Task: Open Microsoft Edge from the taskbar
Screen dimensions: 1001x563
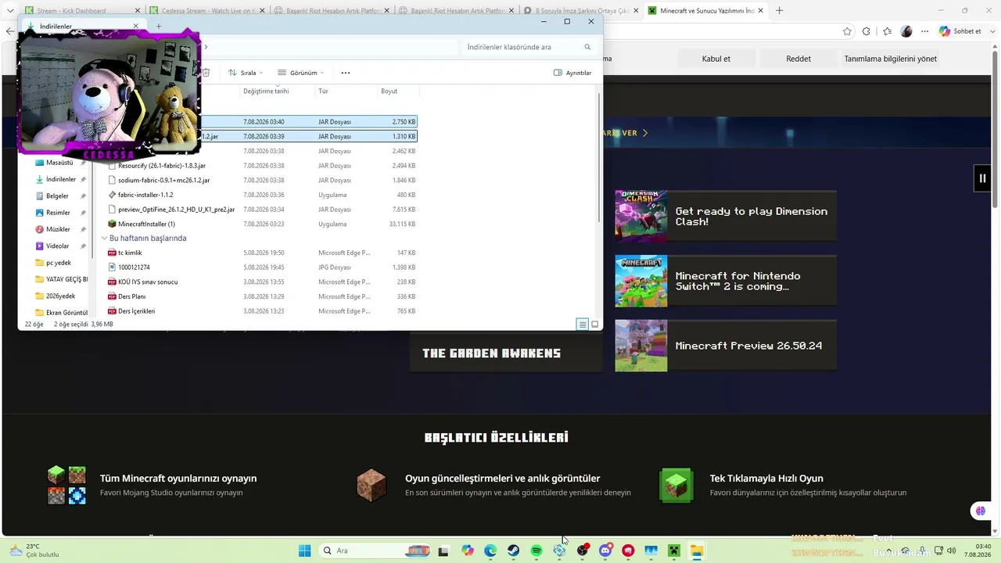Action: (x=490, y=550)
